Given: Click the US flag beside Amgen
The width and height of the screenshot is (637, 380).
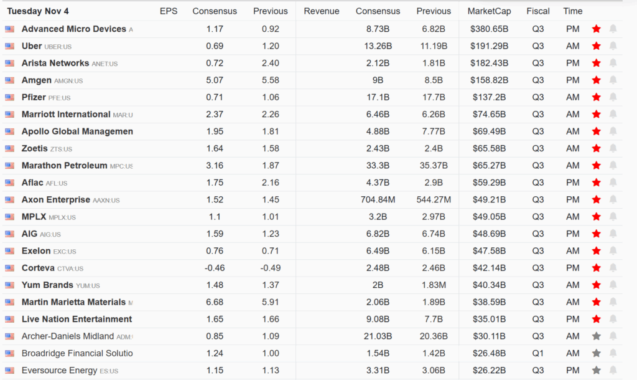Looking at the screenshot, I should point(9,80).
